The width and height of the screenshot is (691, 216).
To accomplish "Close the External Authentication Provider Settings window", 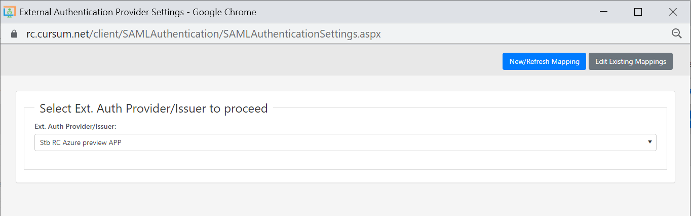I will (x=673, y=12).
